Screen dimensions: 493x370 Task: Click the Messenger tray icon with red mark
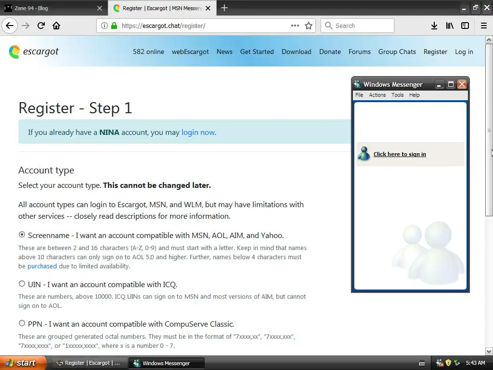(x=440, y=363)
